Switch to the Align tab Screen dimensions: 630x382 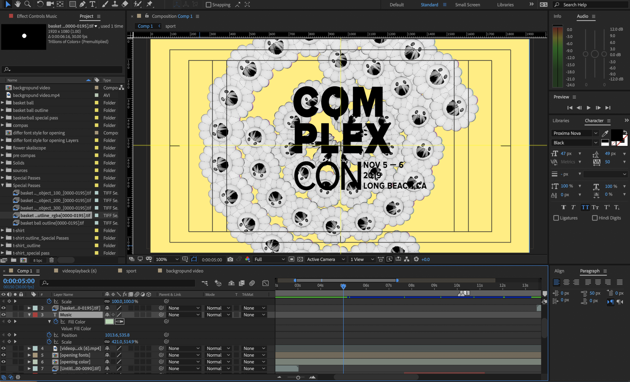click(559, 271)
